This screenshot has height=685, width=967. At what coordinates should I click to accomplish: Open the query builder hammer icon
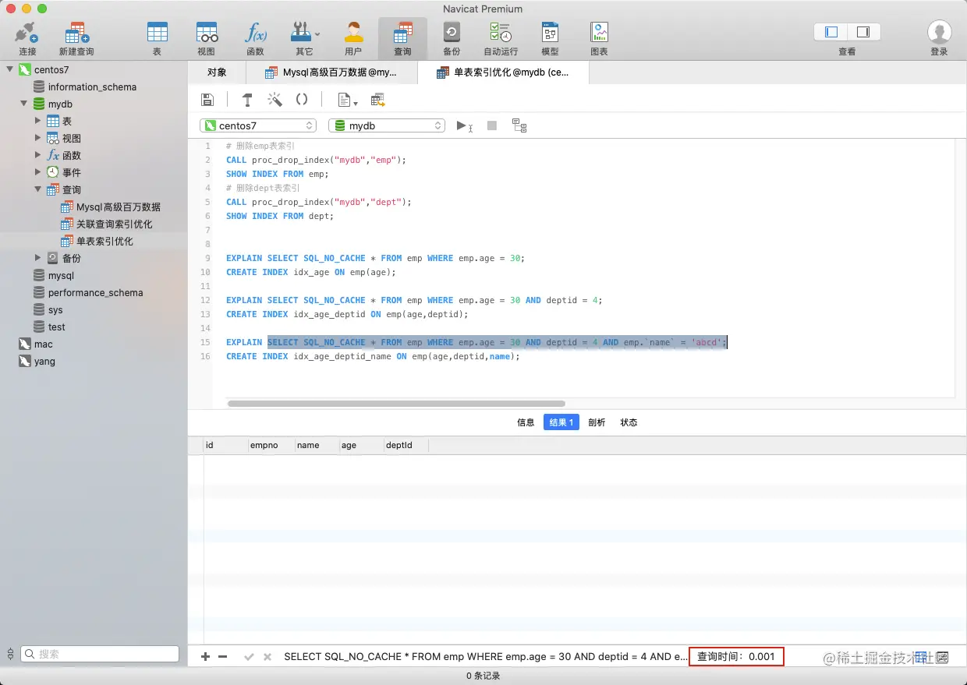(x=247, y=100)
